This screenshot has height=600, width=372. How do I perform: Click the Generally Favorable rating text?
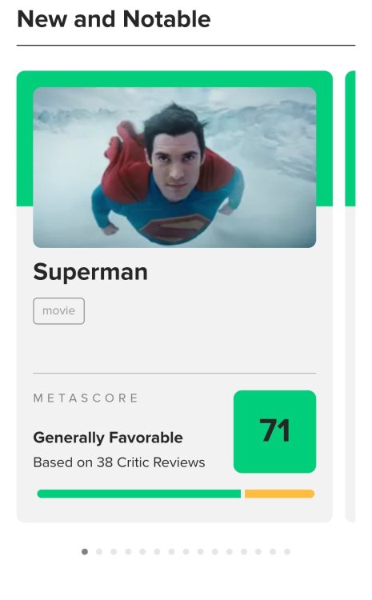[108, 438]
